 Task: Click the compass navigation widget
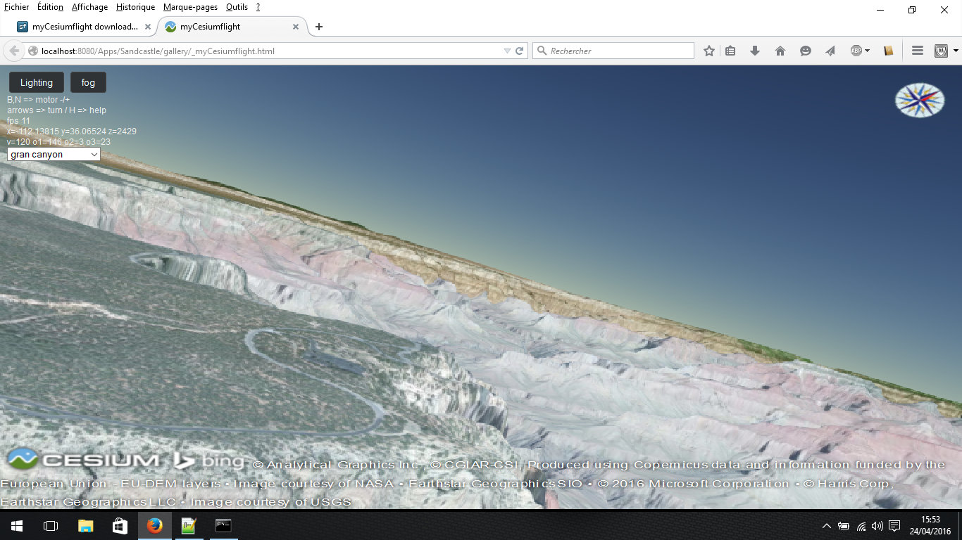tap(919, 100)
